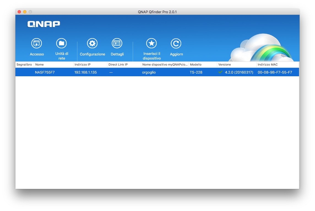Select device name NASF755F7
Viewport: 315px width, 211px height.
[45, 72]
